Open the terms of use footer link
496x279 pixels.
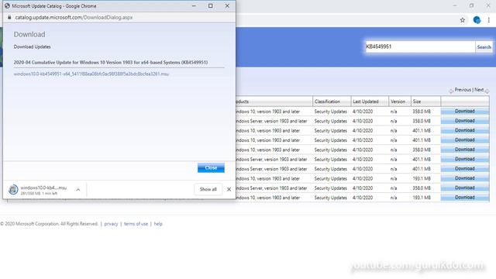136,224
